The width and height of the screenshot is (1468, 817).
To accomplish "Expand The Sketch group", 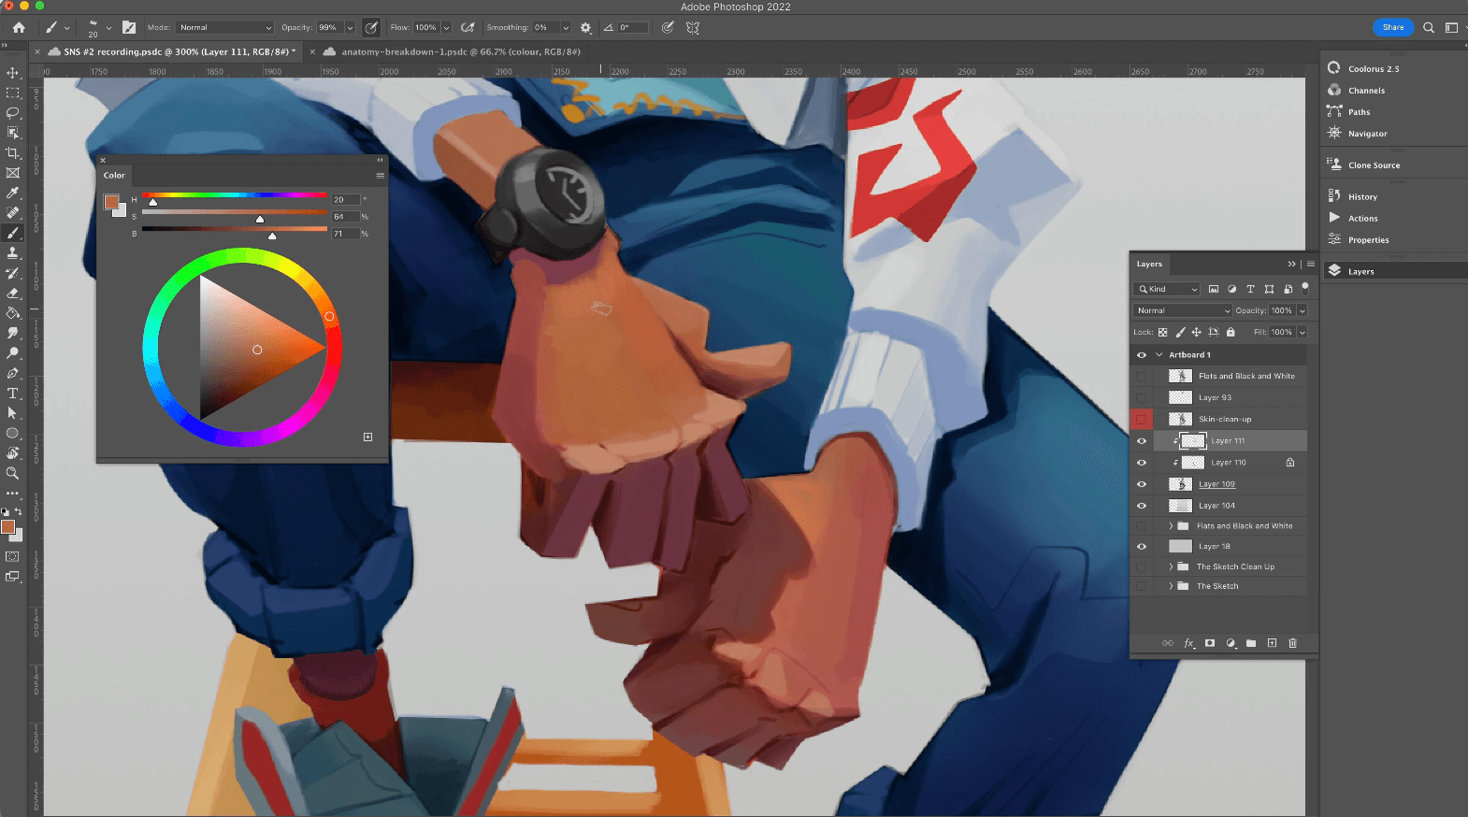I will (1171, 586).
